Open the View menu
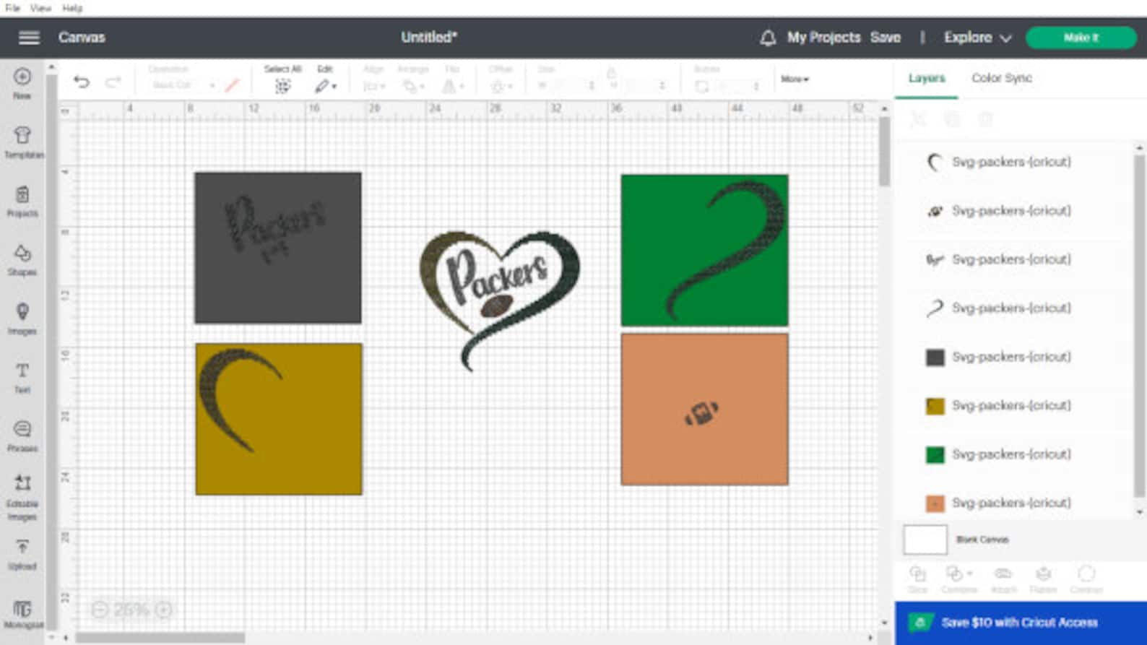The image size is (1147, 645). click(x=40, y=8)
